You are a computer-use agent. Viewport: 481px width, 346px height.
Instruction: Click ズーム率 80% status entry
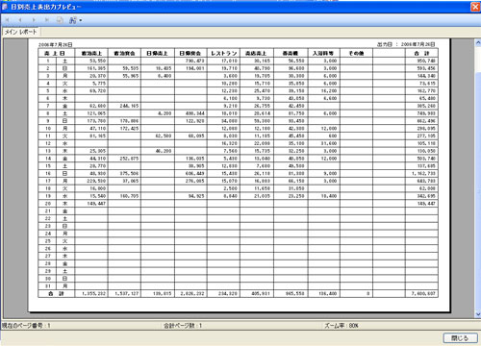[x=342, y=326]
